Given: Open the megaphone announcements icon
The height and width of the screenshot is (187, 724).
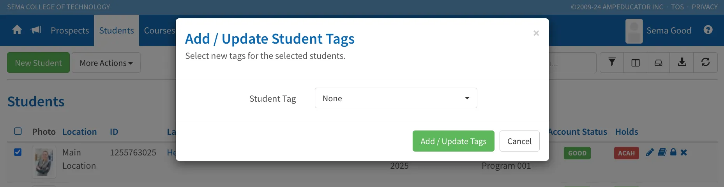Looking at the screenshot, I should point(36,30).
